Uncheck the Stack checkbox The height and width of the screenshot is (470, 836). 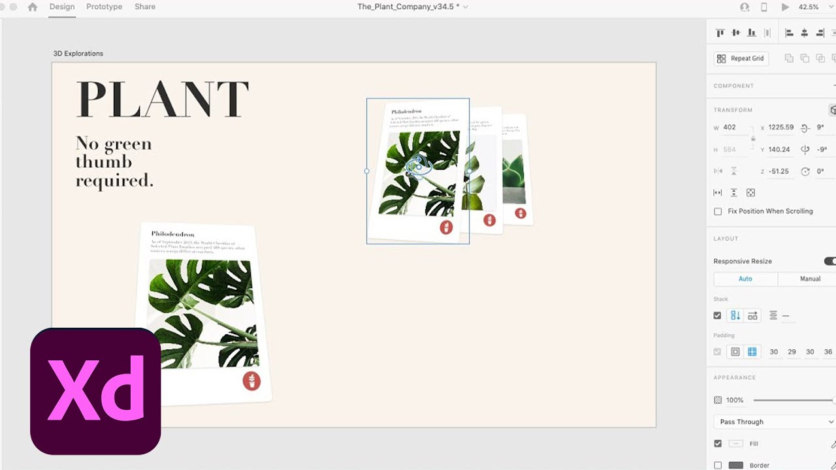(x=718, y=315)
